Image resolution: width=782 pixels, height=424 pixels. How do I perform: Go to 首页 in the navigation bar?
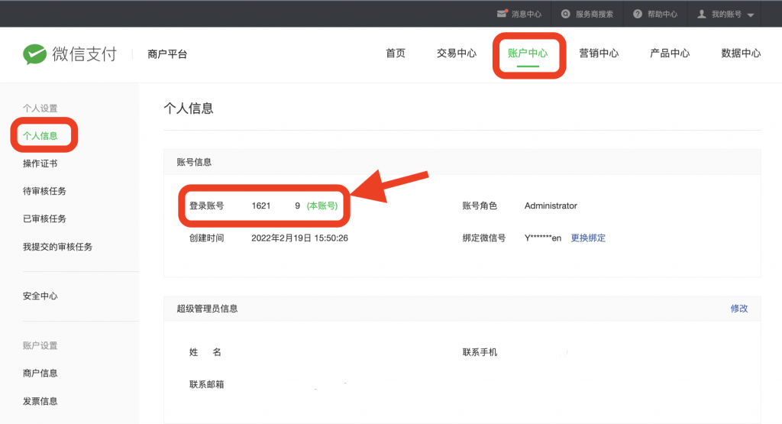click(396, 53)
